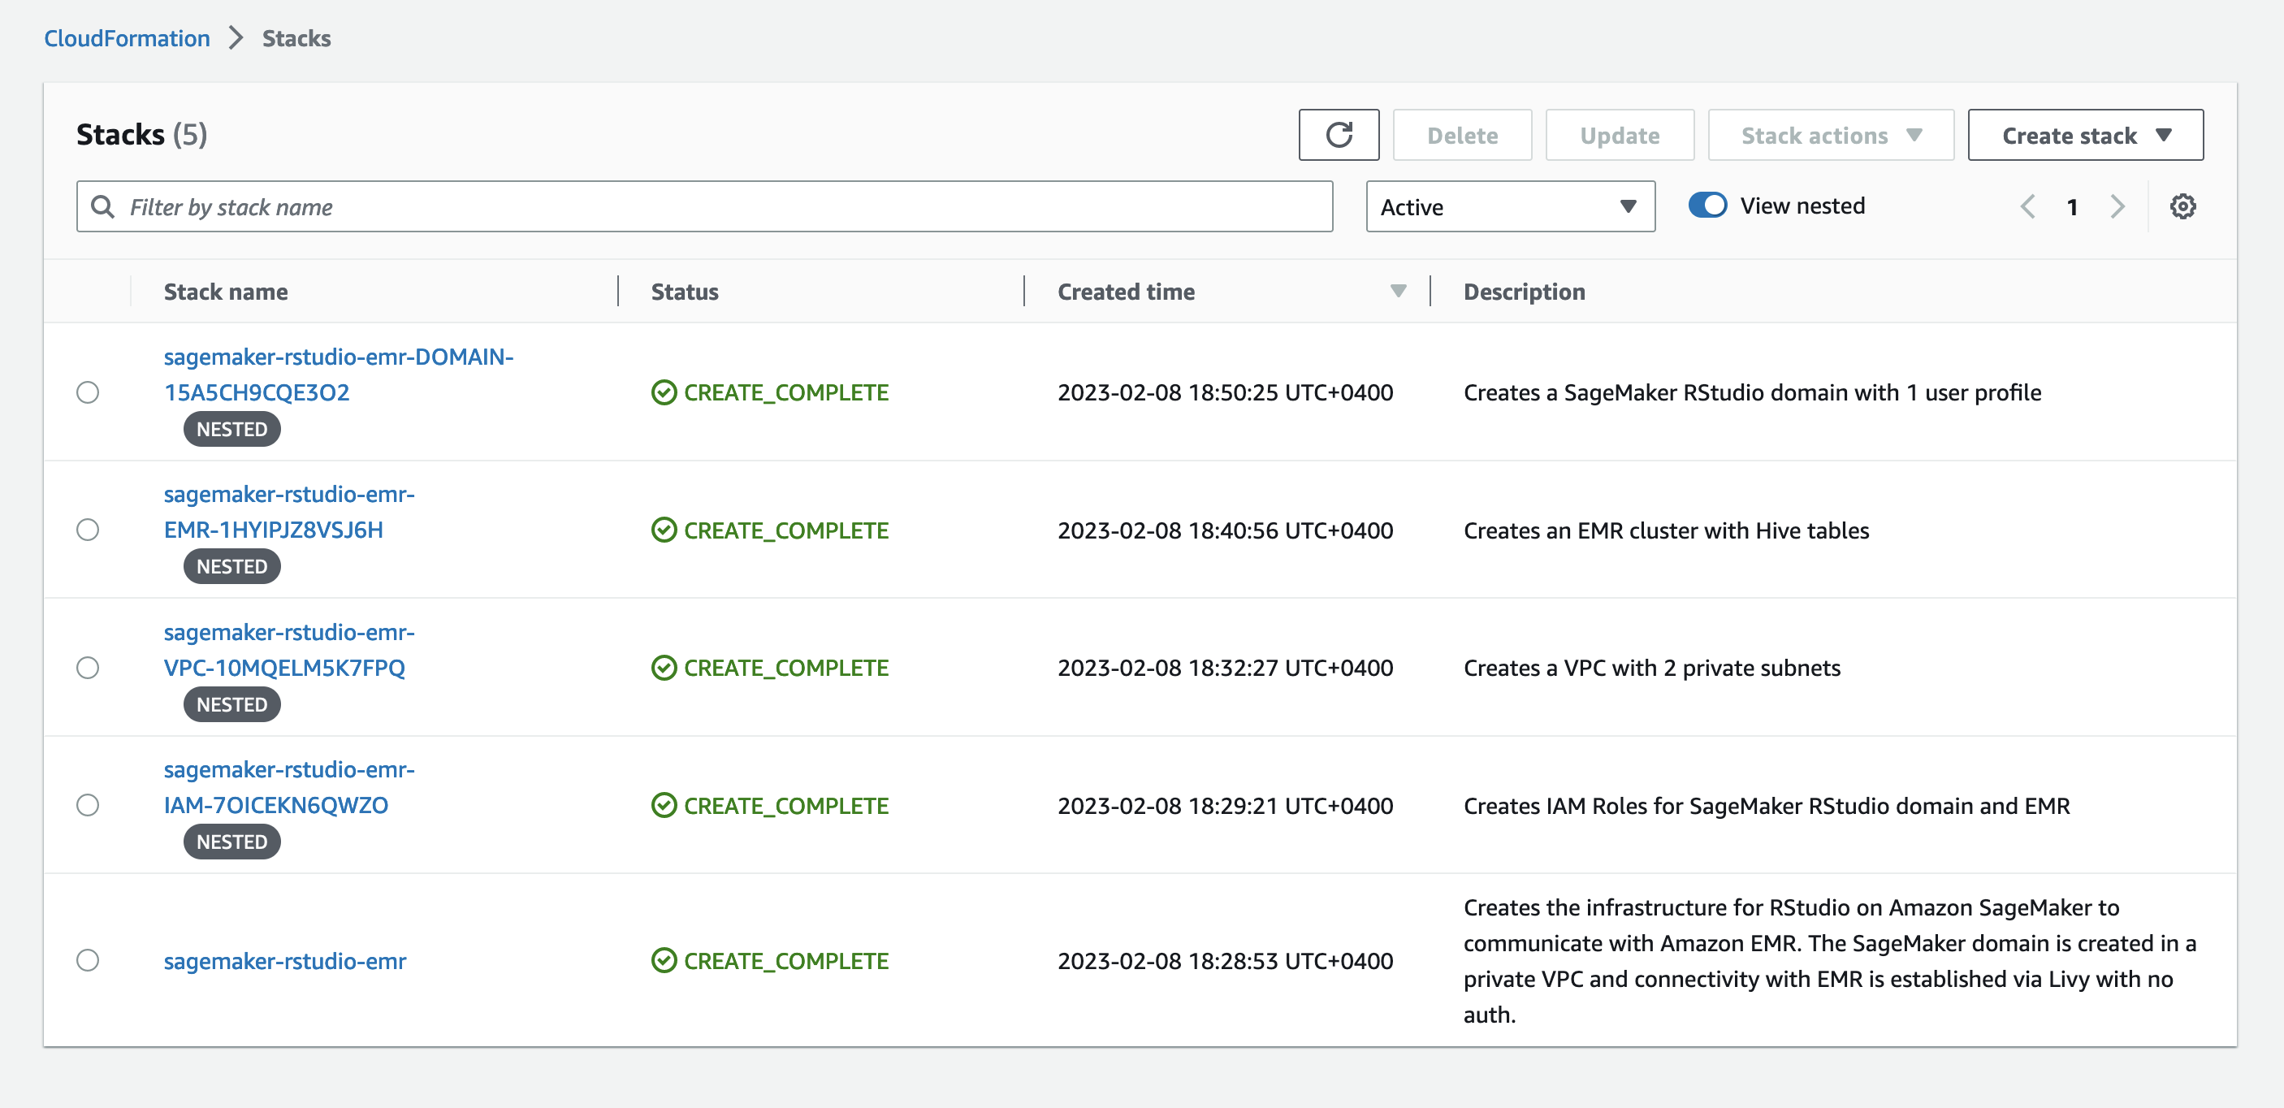The width and height of the screenshot is (2284, 1108).
Task: Select radio for the VPC nested stack
Action: click(x=88, y=668)
